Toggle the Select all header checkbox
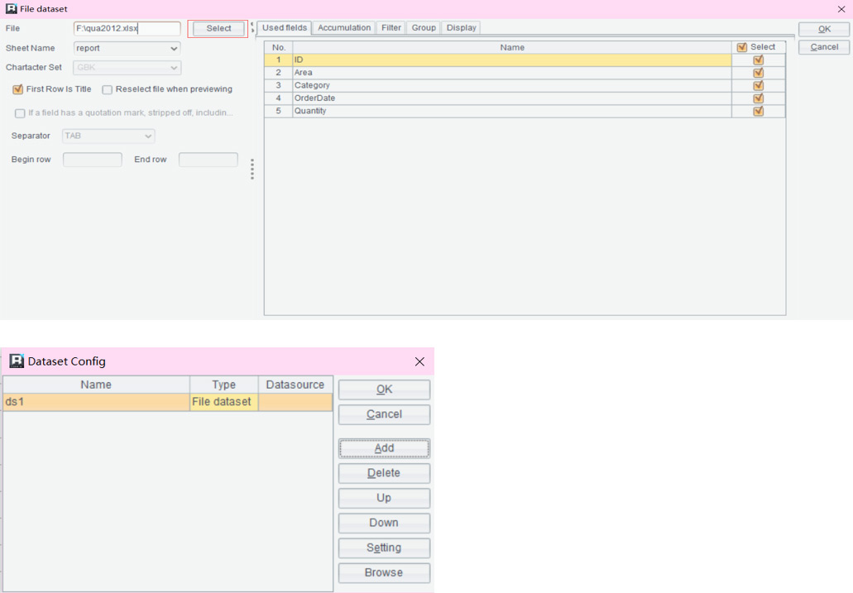 click(741, 47)
